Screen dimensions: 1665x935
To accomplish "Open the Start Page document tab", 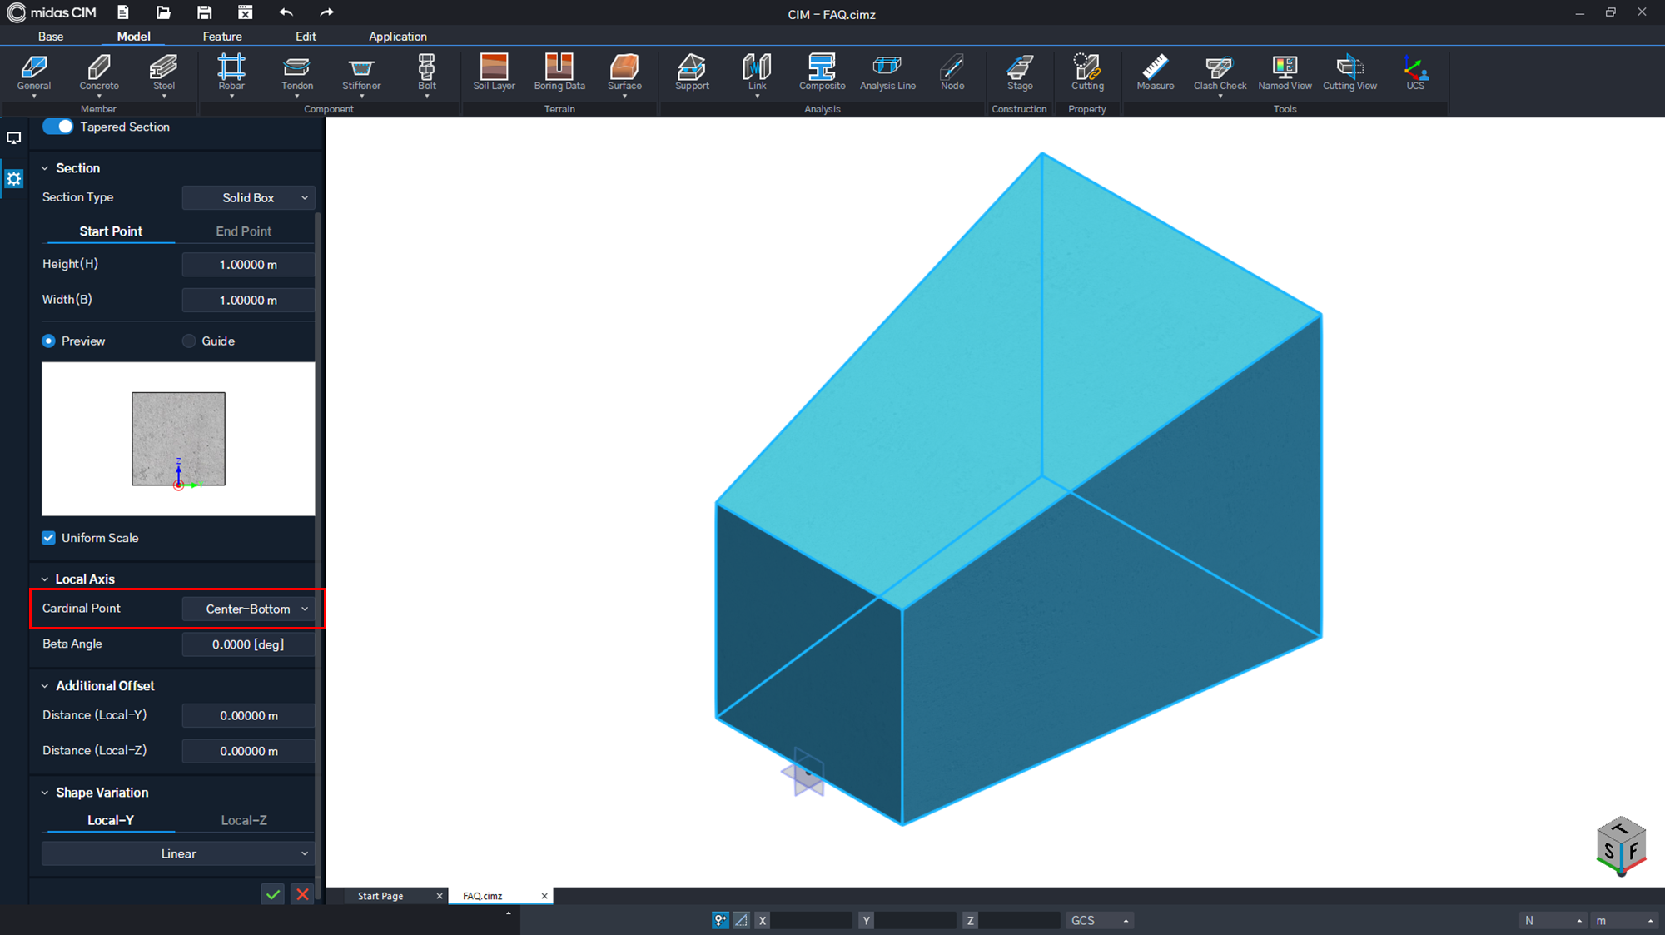I will coord(380,896).
